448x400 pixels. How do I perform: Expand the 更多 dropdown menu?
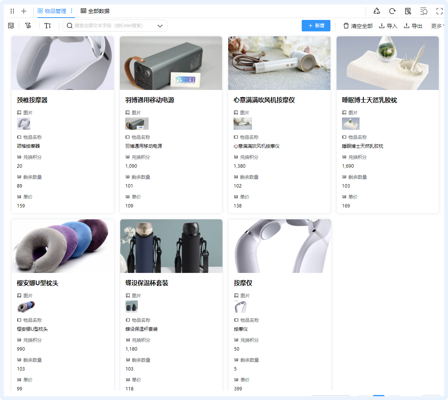(x=437, y=26)
